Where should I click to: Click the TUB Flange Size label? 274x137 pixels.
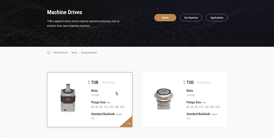coord(98,102)
